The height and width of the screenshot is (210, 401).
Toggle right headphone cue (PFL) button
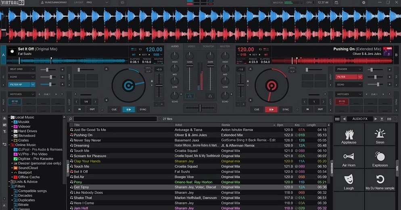point(210,96)
